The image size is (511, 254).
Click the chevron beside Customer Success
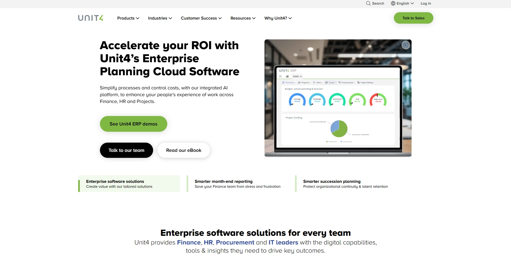pyautogui.click(x=220, y=18)
